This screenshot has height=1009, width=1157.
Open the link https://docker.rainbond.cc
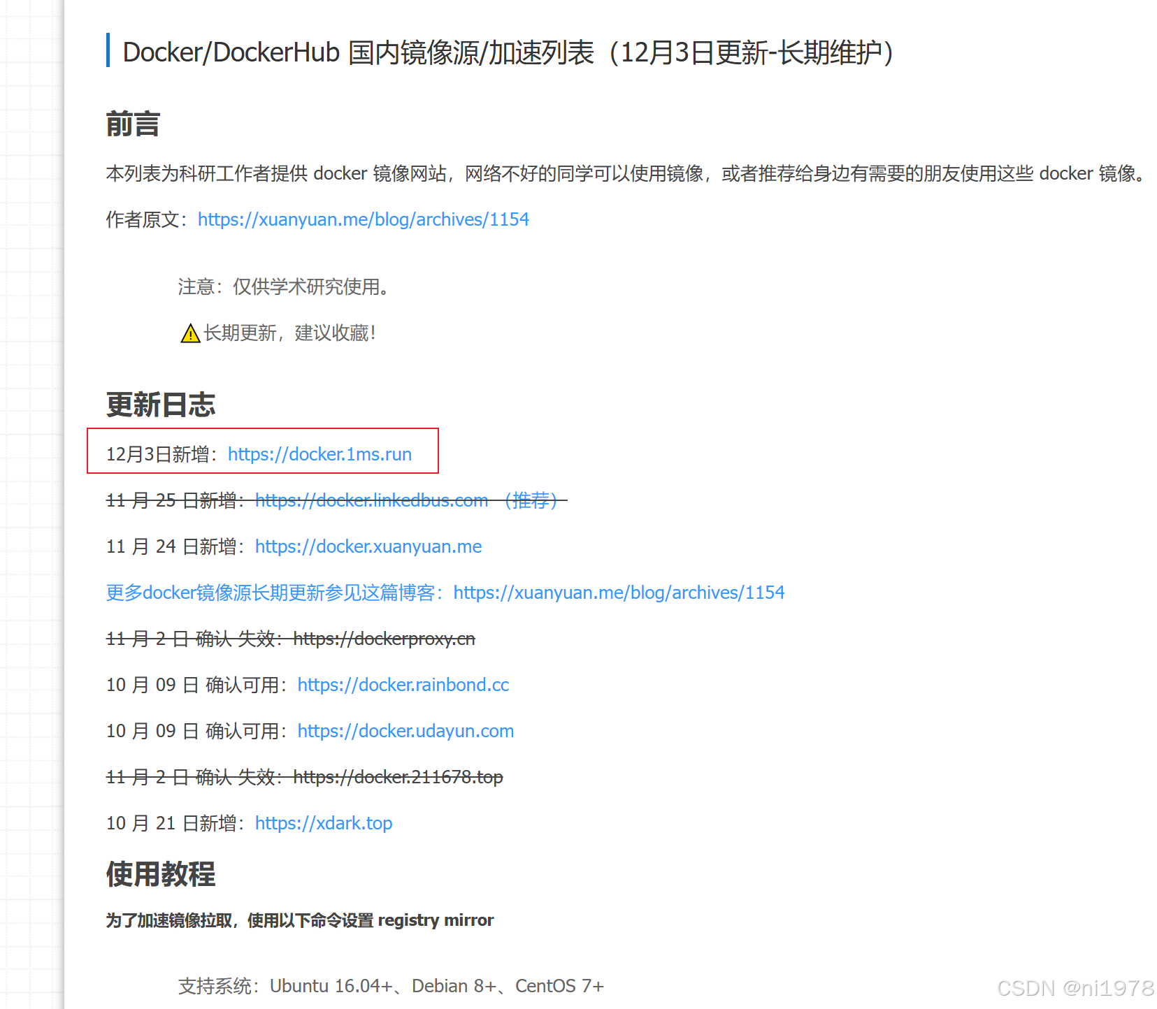[403, 685]
